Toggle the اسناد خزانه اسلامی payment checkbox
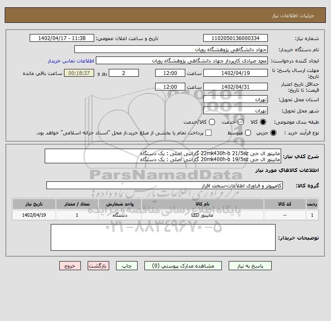The image size is (331, 321). (208, 133)
